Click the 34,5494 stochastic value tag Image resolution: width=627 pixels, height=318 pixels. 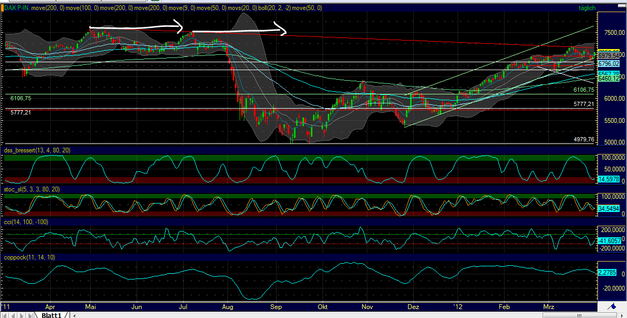[x=609, y=208]
